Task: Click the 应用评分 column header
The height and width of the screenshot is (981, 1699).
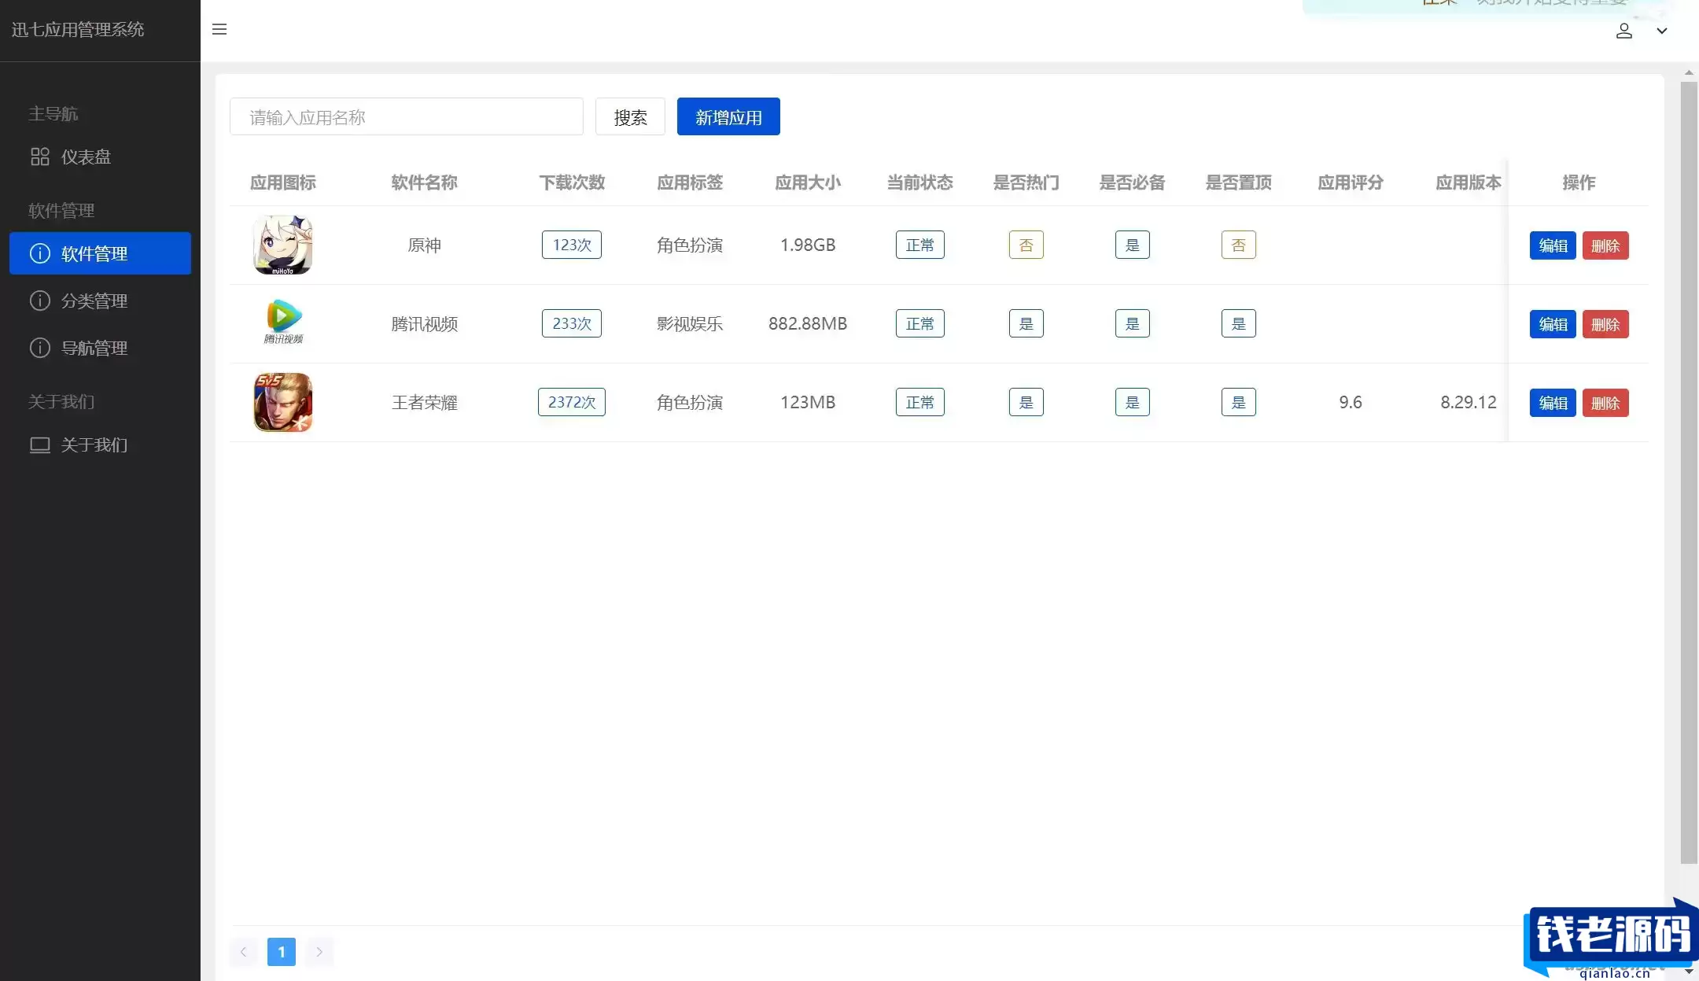Action: pyautogui.click(x=1351, y=183)
